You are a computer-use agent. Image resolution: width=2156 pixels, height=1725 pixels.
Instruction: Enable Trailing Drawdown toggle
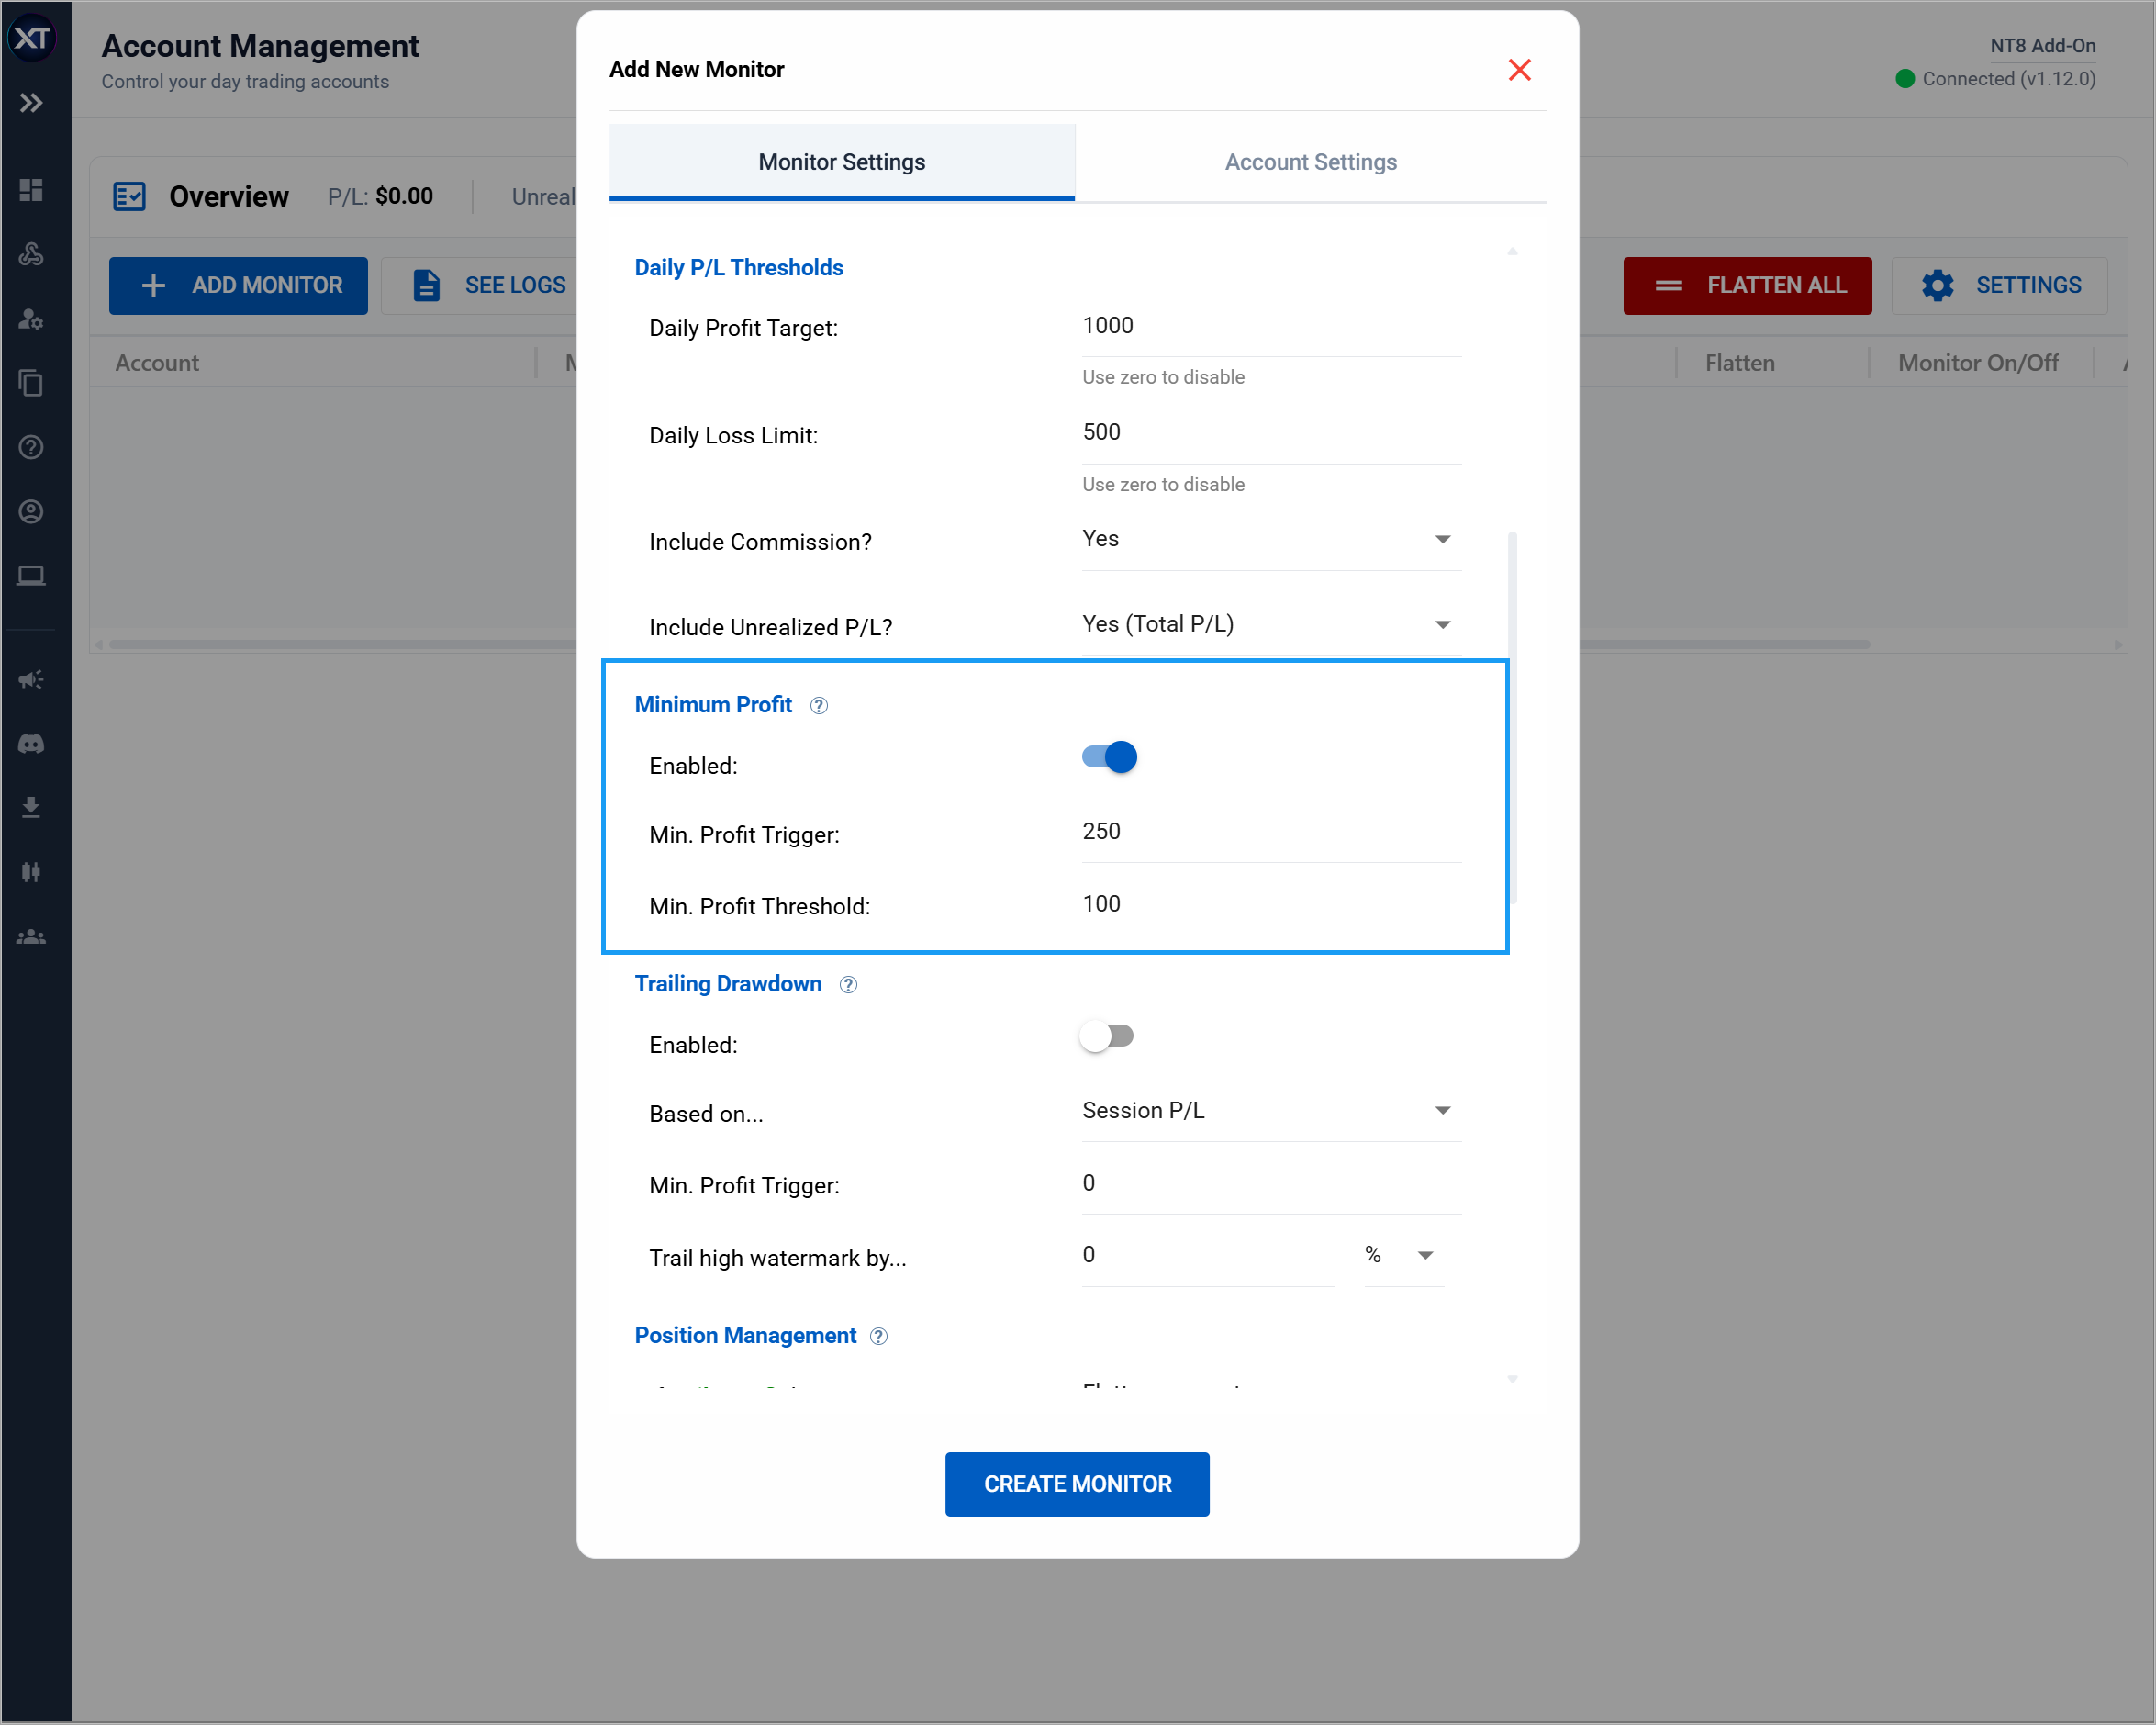coord(1107,1036)
